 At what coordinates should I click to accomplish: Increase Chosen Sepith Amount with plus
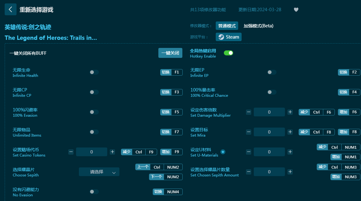pyautogui.click(x=290, y=172)
